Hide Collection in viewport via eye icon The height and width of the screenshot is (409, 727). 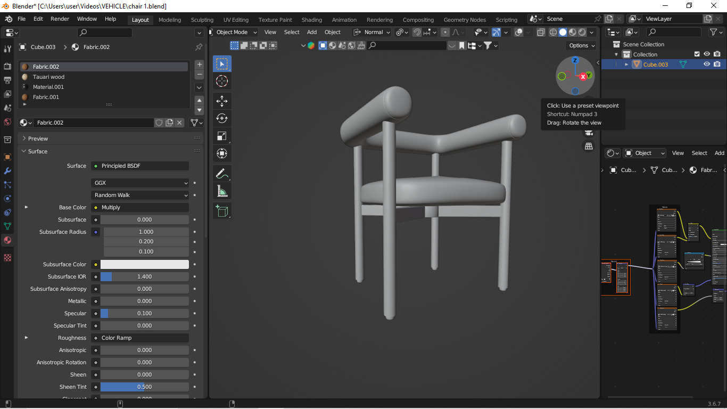coord(707,54)
